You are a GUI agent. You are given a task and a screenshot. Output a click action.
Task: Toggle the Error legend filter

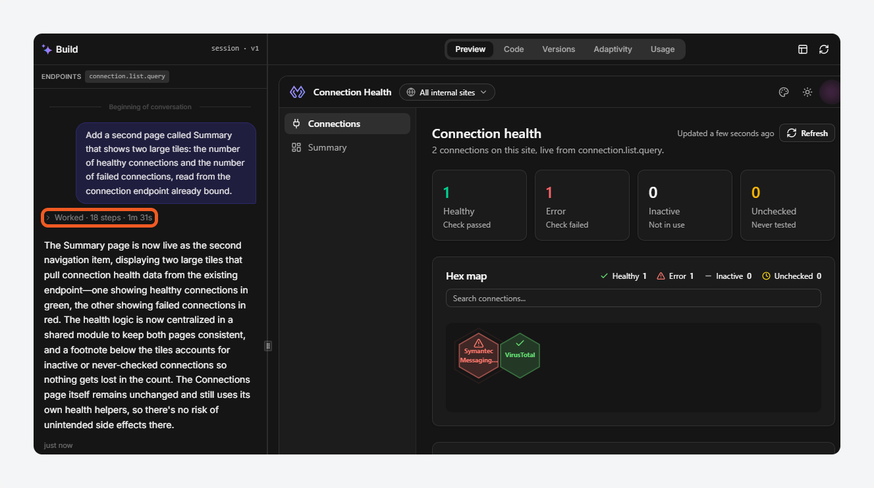(675, 276)
